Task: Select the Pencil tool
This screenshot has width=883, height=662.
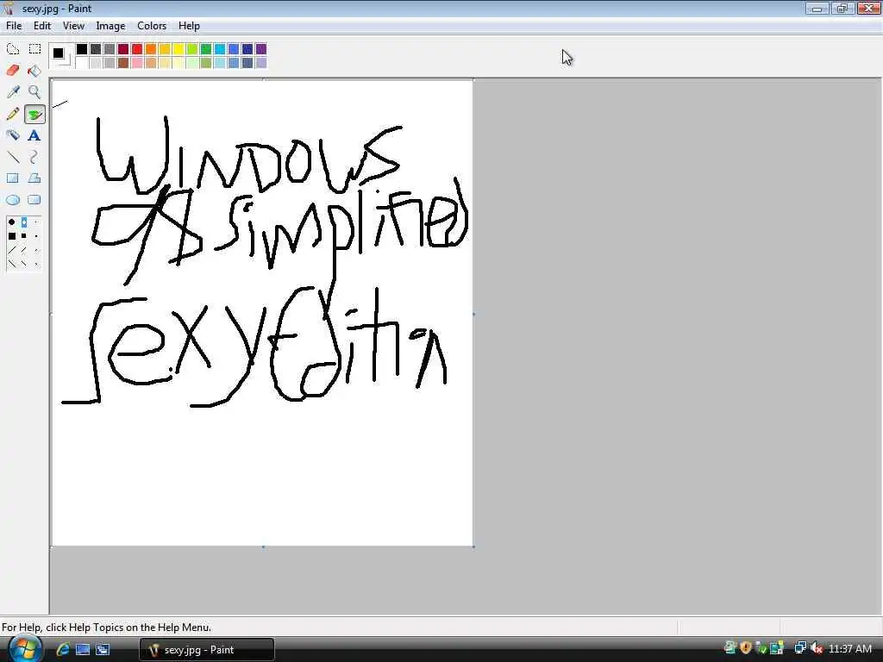Action: click(x=12, y=114)
